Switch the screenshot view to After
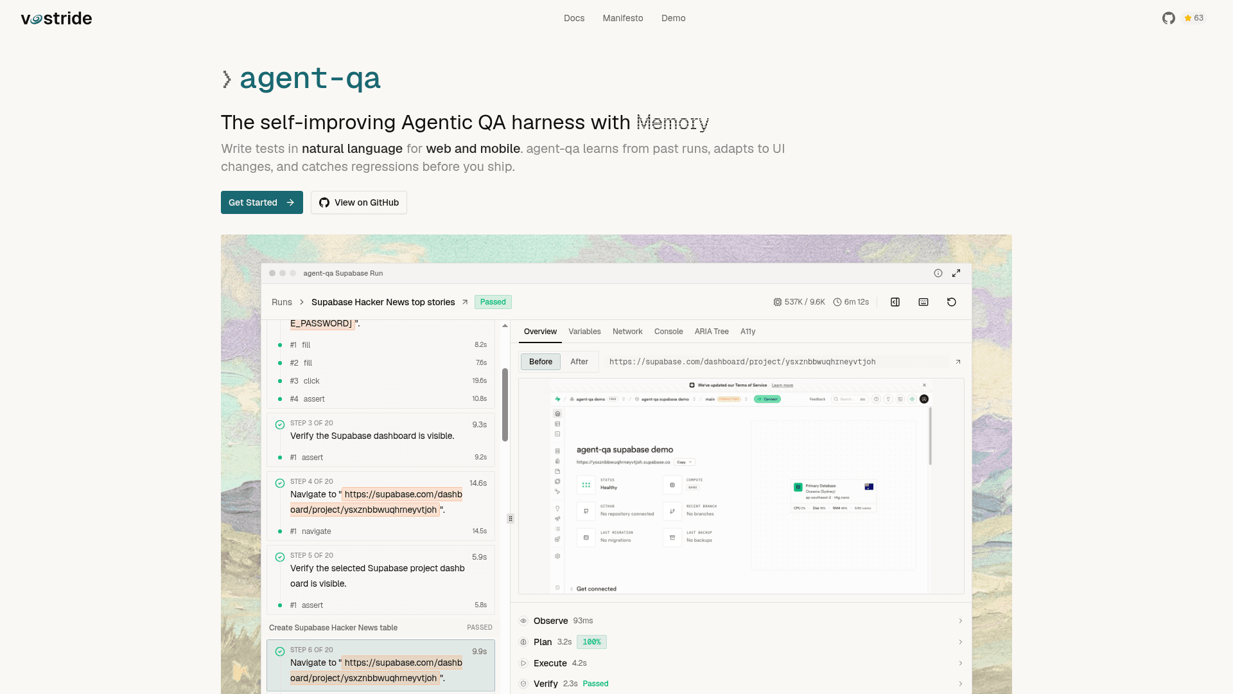 [x=579, y=362]
